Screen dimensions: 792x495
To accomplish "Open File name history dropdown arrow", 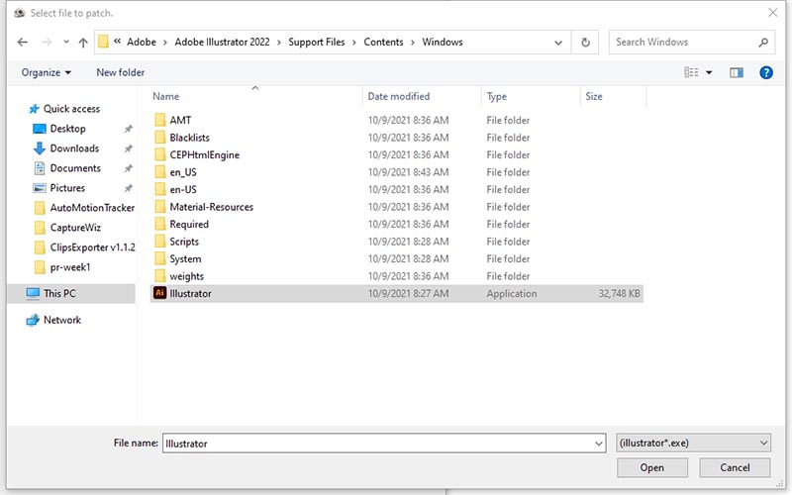I will pos(599,444).
